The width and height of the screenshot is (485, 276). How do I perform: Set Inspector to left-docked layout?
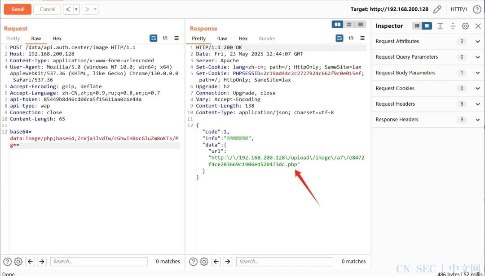coord(417,26)
